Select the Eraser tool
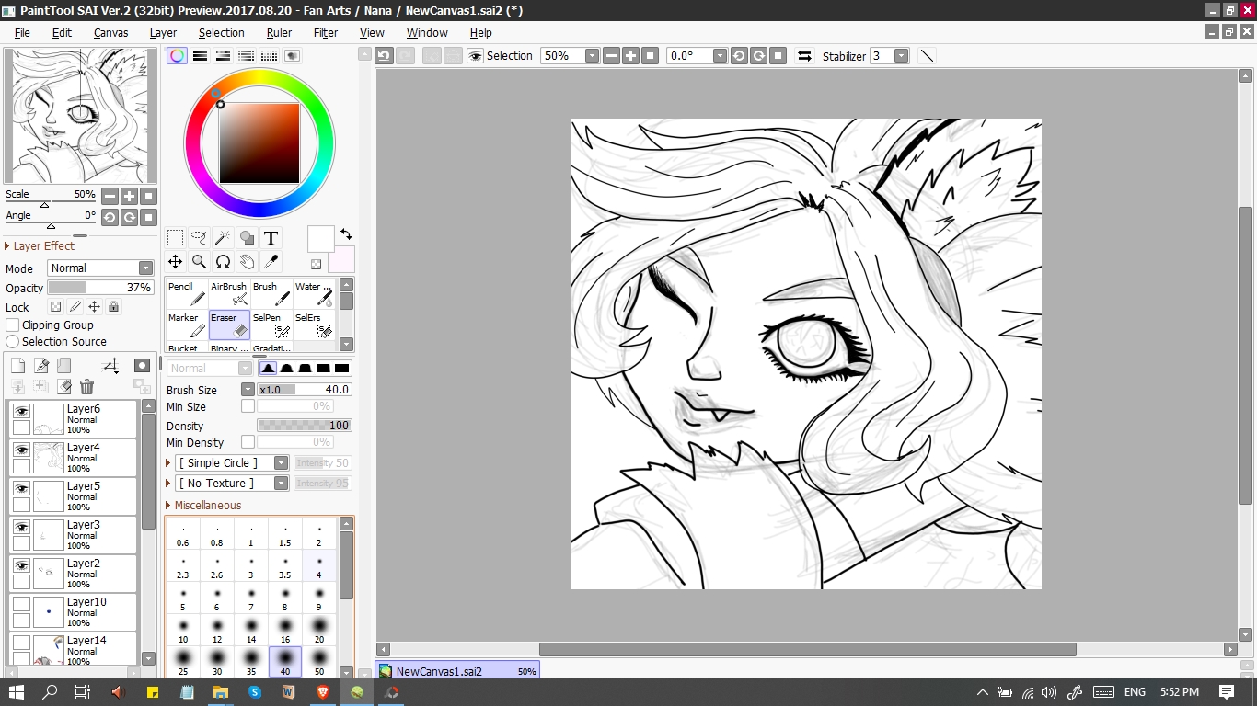 click(229, 325)
